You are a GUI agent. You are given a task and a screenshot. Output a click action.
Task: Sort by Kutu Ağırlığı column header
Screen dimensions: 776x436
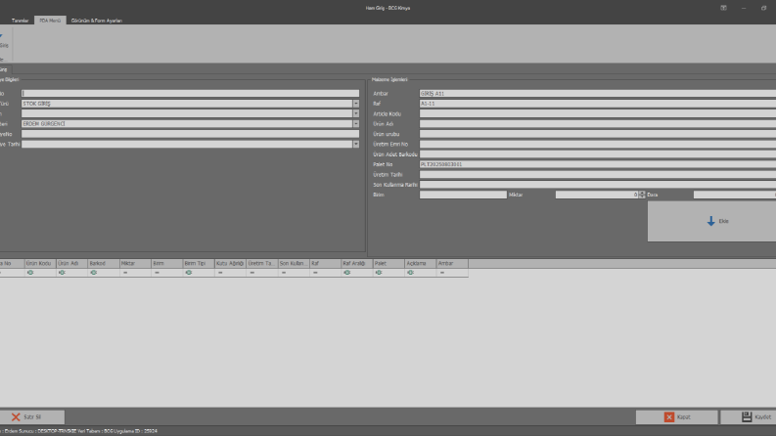[230, 264]
